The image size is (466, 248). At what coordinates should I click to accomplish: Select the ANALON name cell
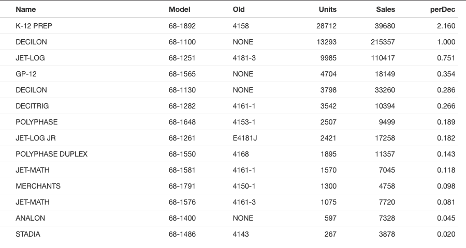point(31,218)
